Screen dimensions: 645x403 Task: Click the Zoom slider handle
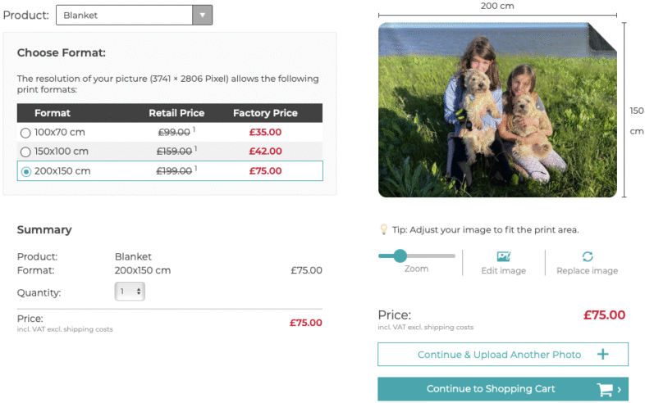tap(400, 256)
